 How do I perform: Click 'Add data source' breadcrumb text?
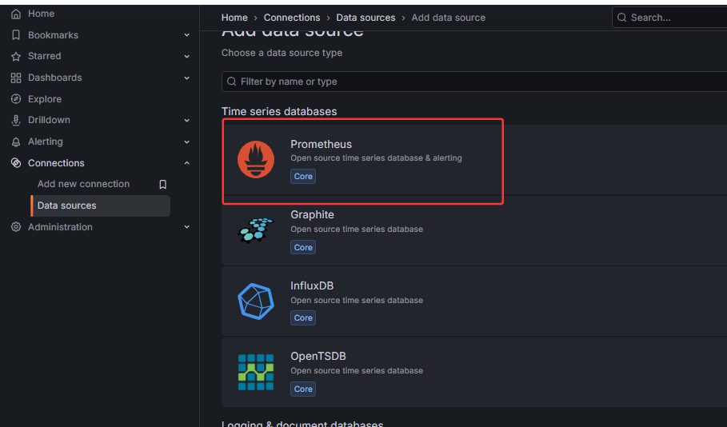point(449,18)
